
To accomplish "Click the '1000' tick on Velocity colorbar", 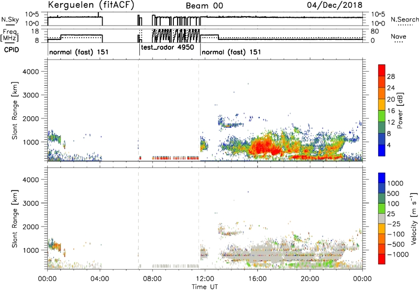I will pyautogui.click(x=395, y=183).
